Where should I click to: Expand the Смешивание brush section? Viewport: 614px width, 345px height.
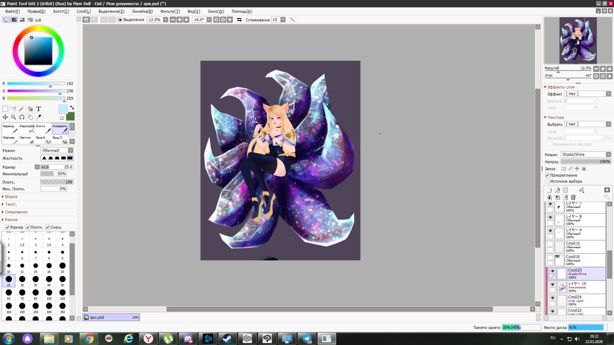click(15, 212)
